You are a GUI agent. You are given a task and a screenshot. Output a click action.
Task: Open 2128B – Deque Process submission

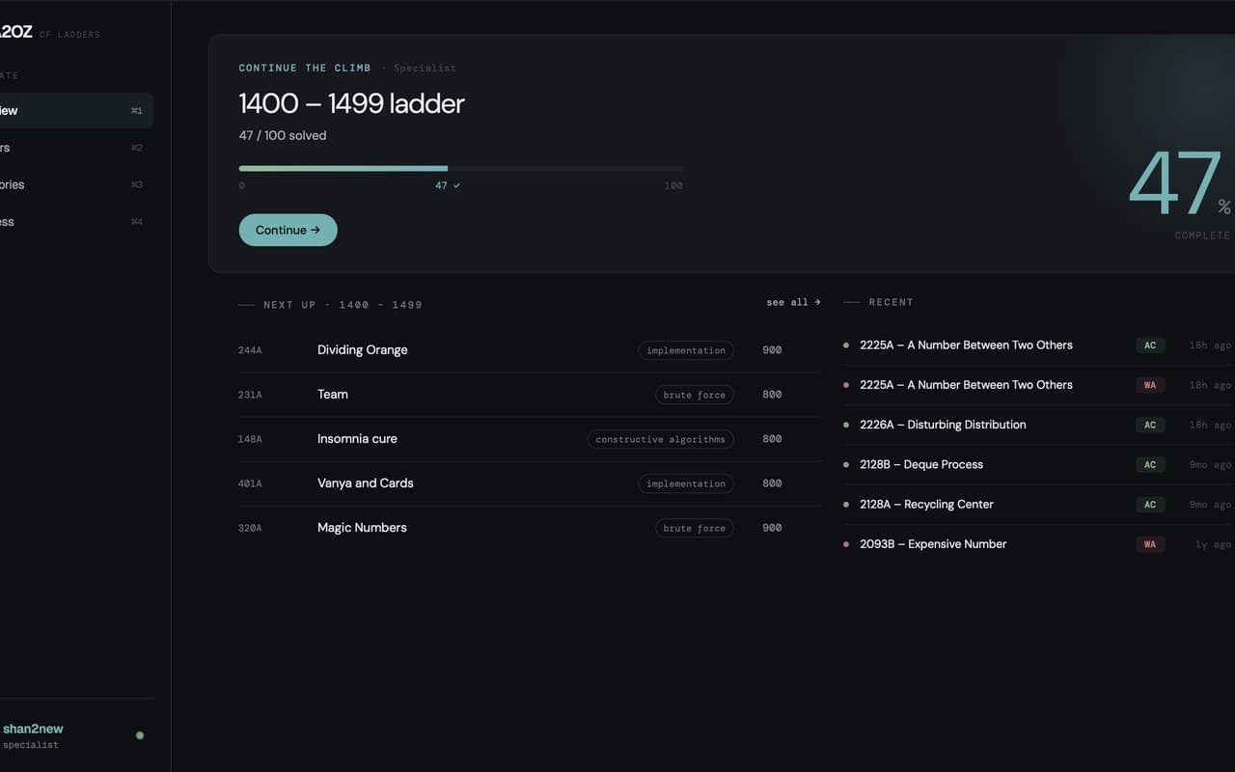pos(921,464)
